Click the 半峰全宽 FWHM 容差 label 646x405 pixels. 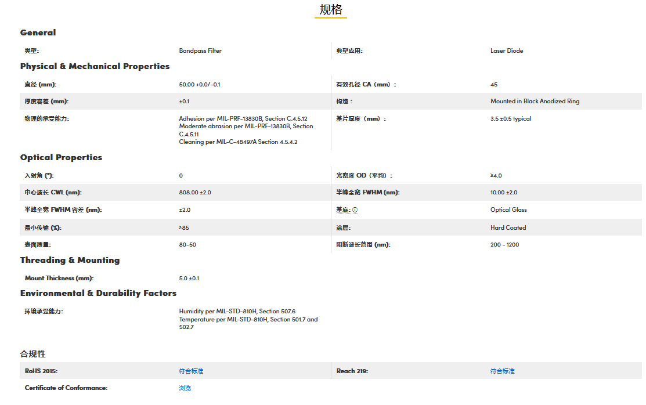(x=63, y=210)
